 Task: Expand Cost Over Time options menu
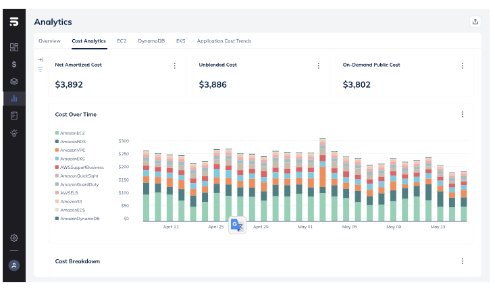(x=462, y=115)
